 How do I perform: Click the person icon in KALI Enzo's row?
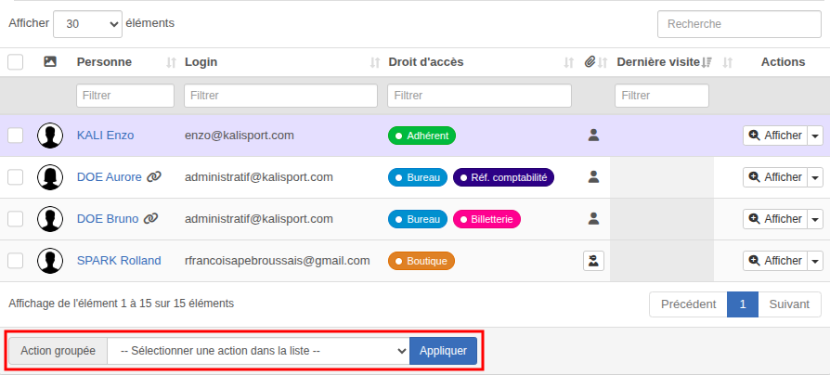[x=593, y=136]
